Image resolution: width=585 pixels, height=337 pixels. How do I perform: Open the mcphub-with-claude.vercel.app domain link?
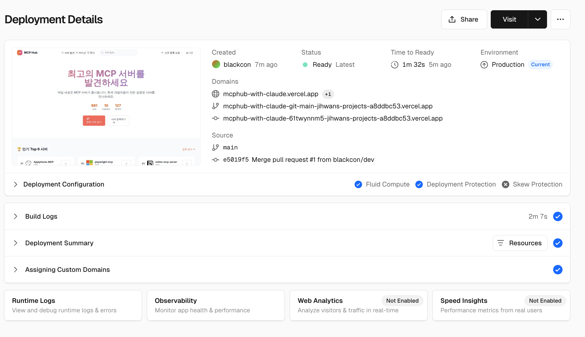271,94
